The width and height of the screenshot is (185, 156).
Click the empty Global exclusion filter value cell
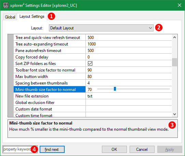129,102
